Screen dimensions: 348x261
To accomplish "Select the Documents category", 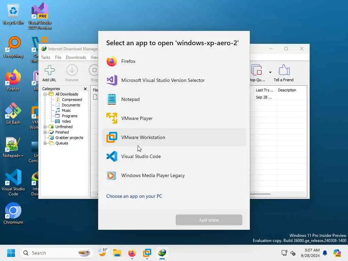I will pos(71,105).
